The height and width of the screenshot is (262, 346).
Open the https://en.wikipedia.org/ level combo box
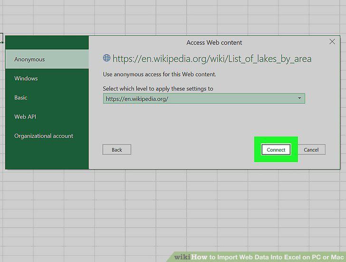(204, 98)
